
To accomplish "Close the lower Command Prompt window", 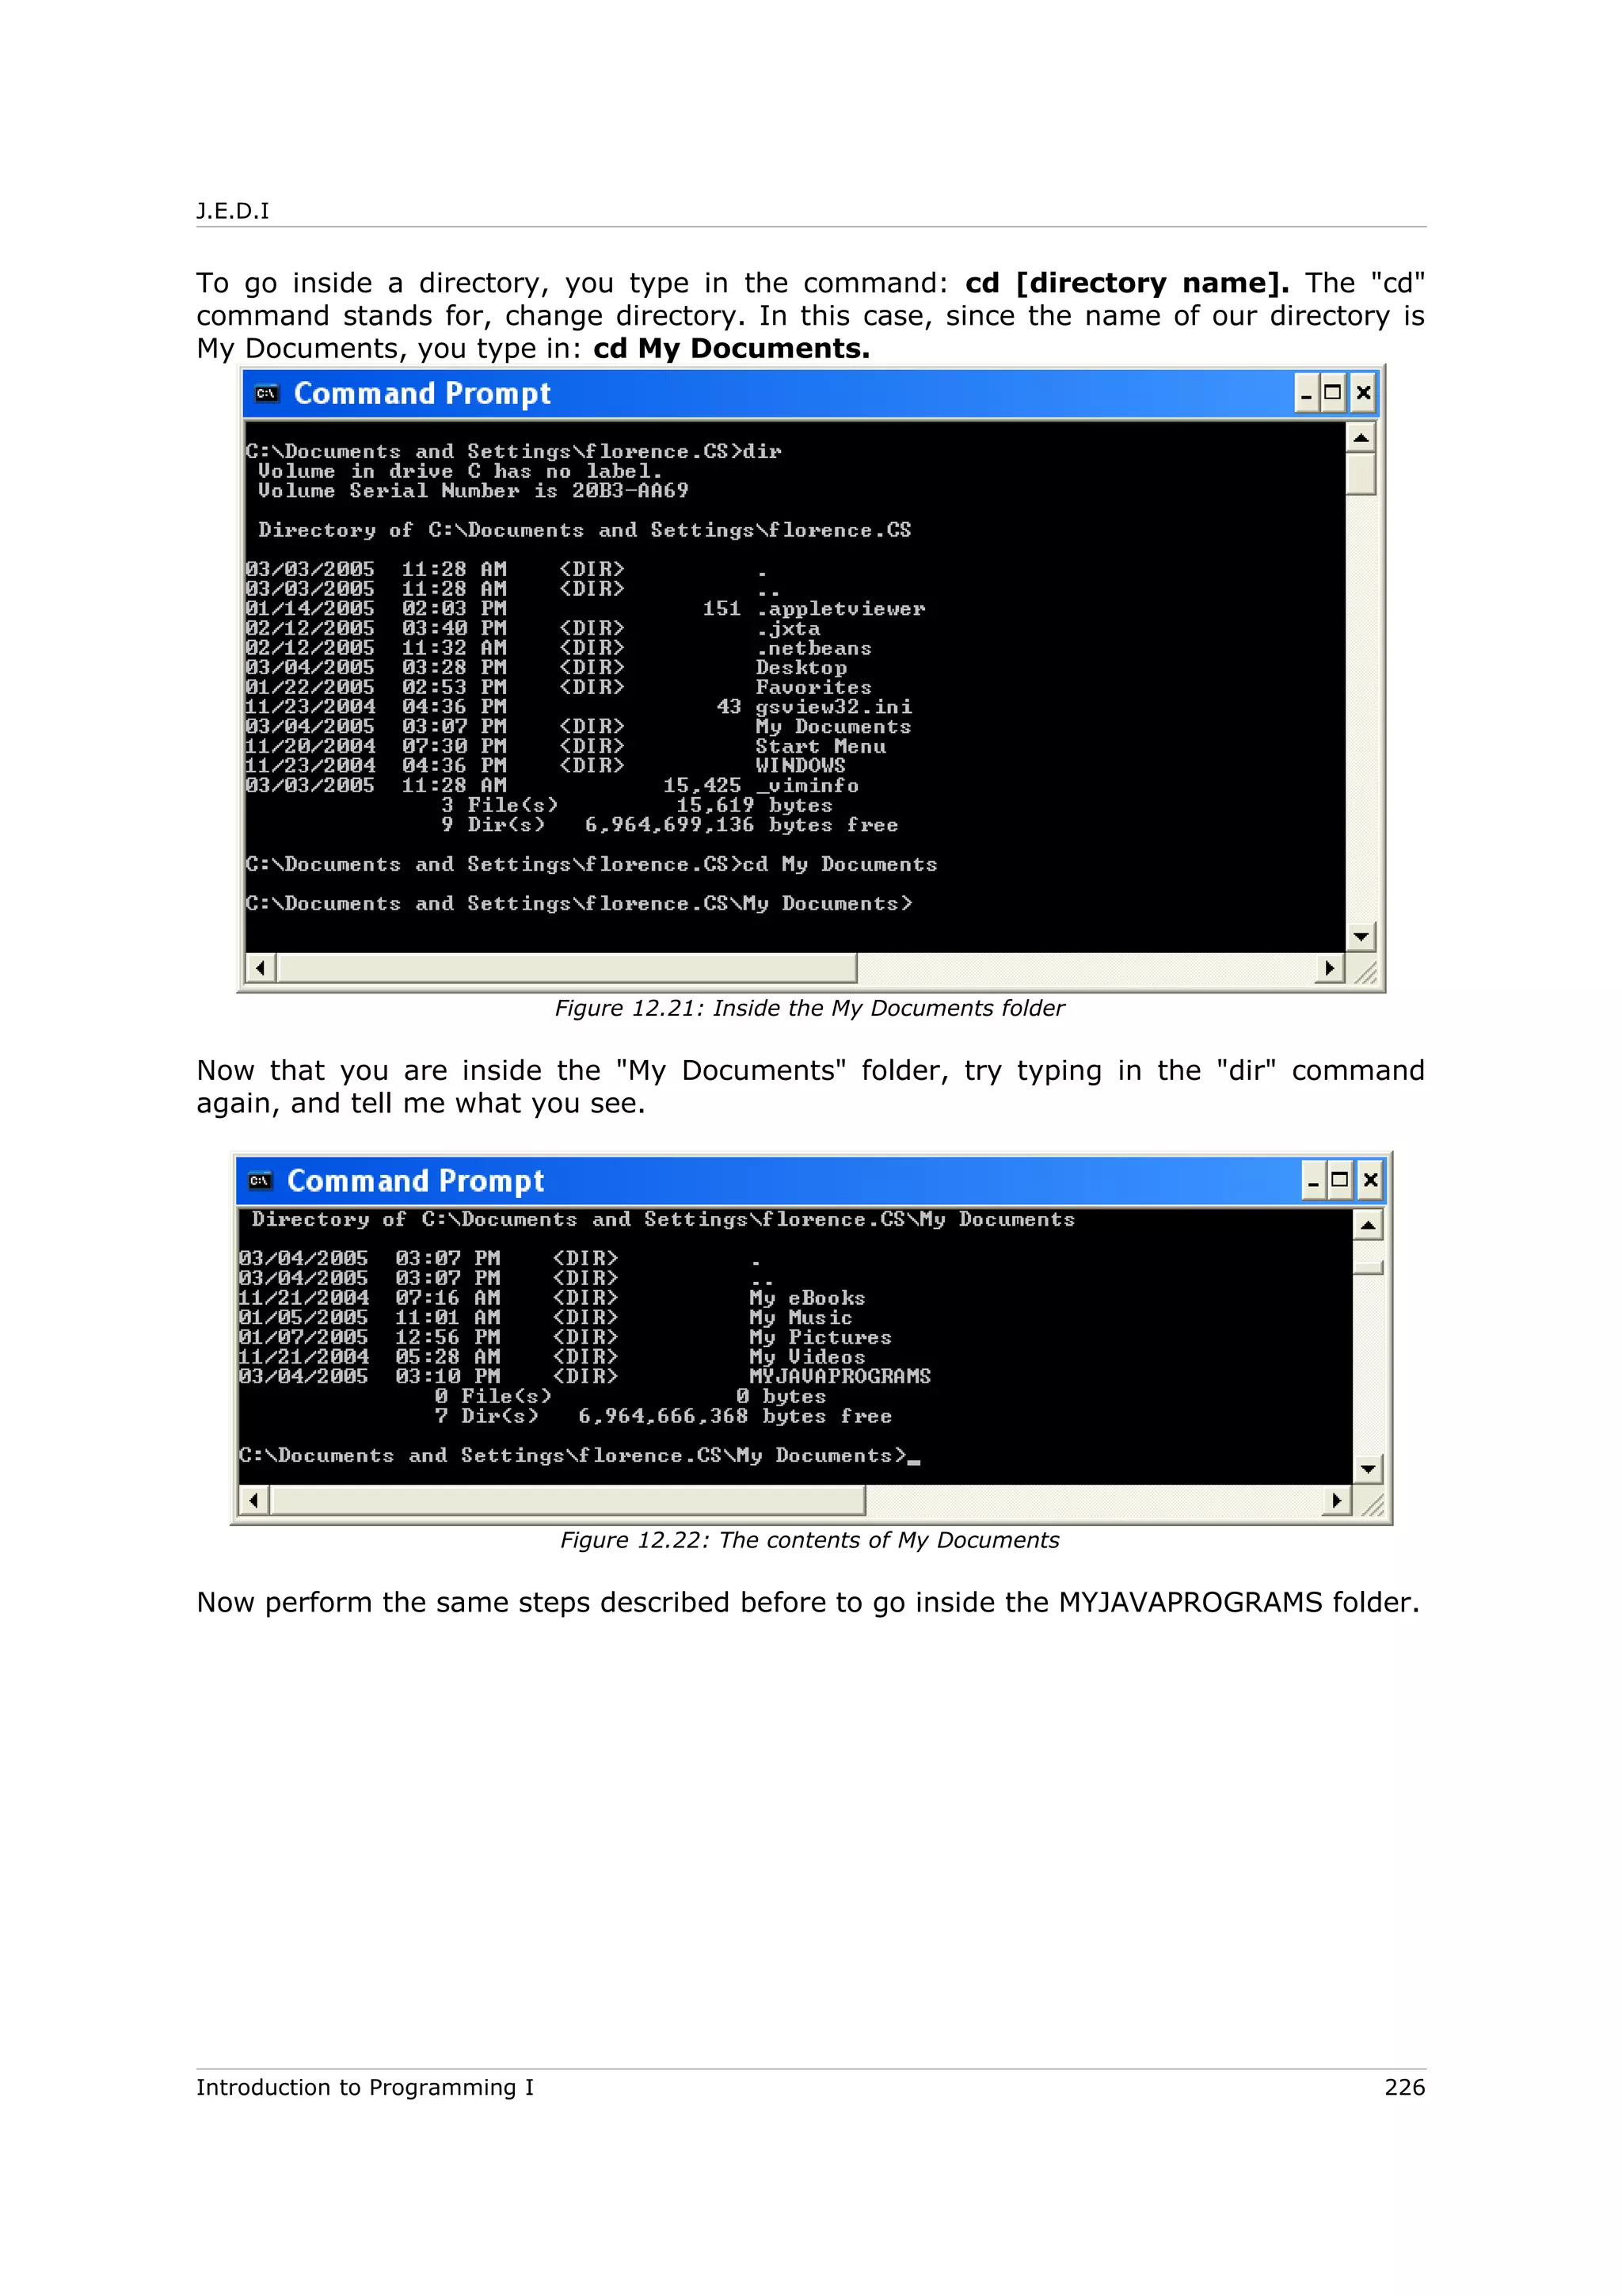I will point(1371,1181).
